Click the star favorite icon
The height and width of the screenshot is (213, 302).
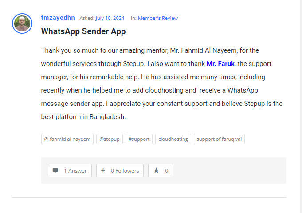(156, 170)
